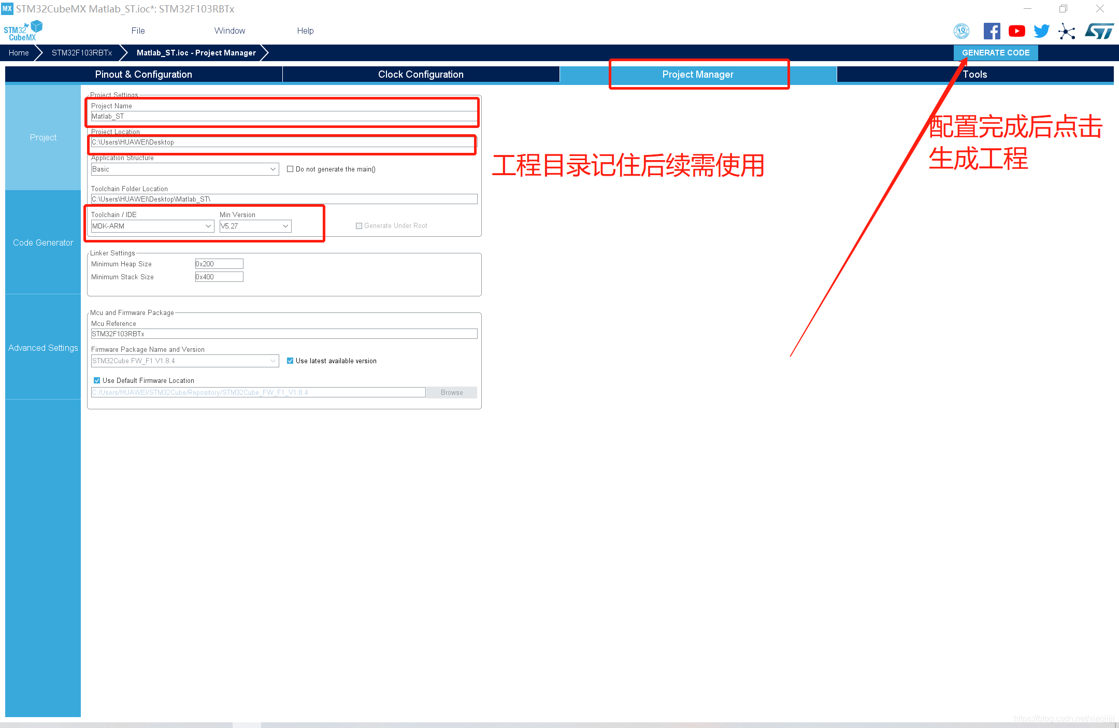The image size is (1119, 728).
Task: Open the YouTube icon link
Action: 1016,31
